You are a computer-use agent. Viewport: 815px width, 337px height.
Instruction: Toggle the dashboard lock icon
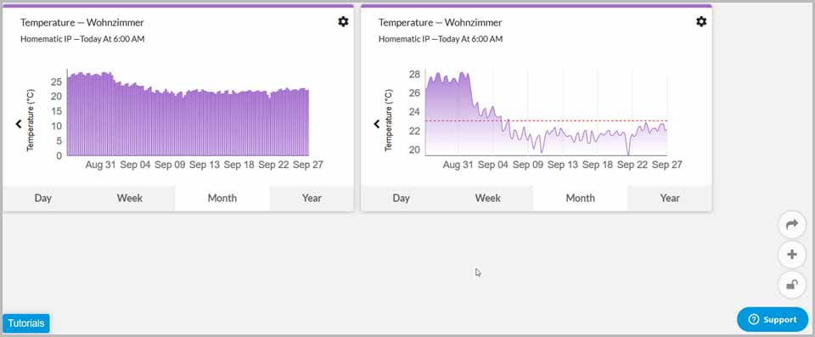pyautogui.click(x=791, y=285)
